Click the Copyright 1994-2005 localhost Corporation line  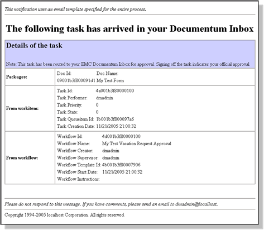click(64, 215)
